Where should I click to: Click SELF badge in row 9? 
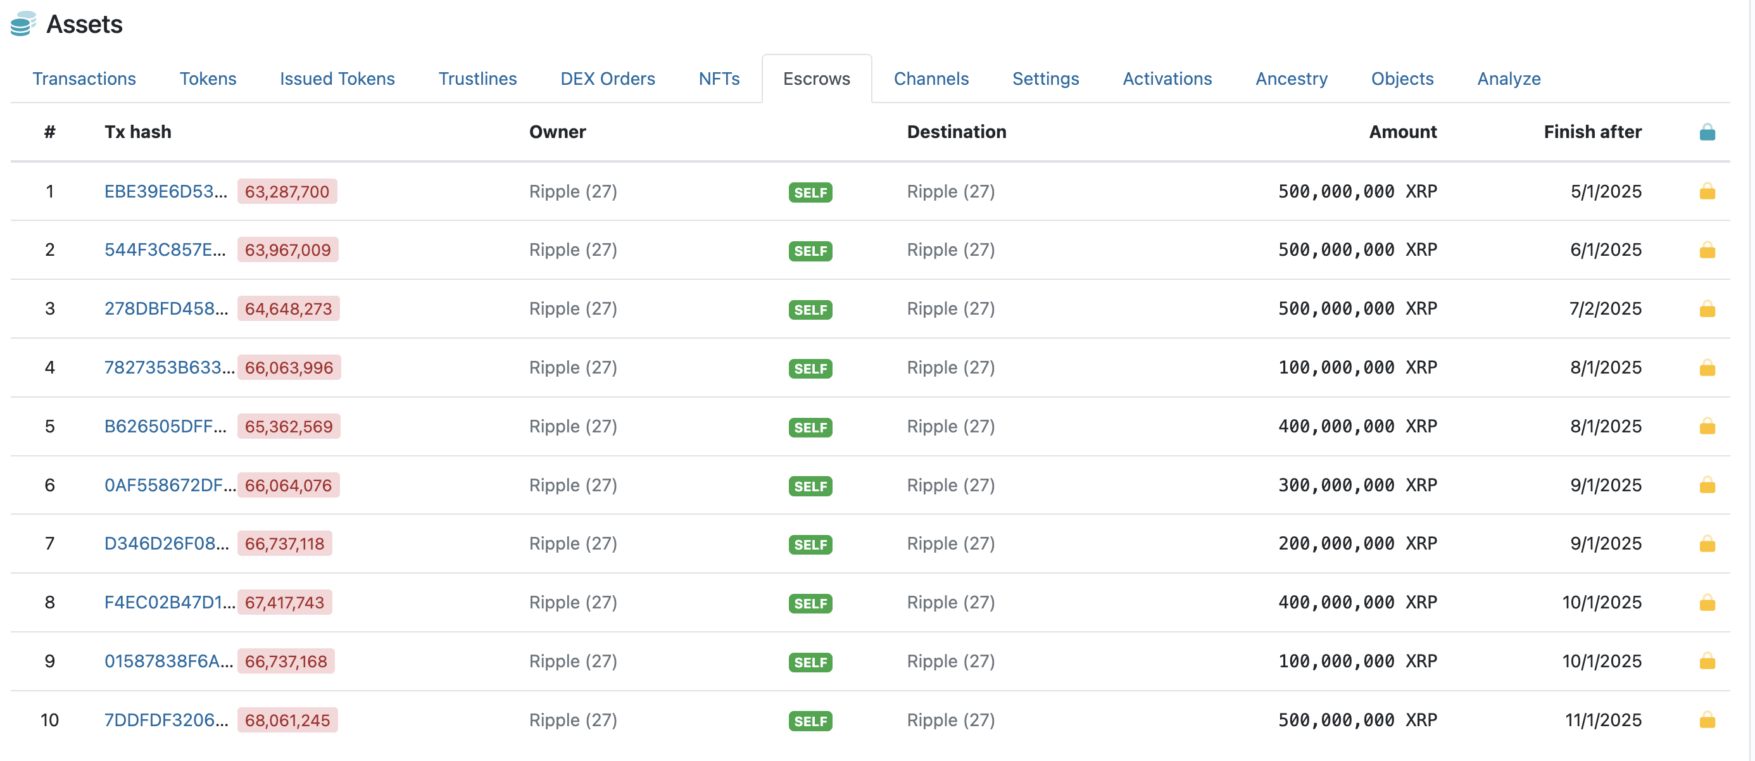[x=810, y=662]
